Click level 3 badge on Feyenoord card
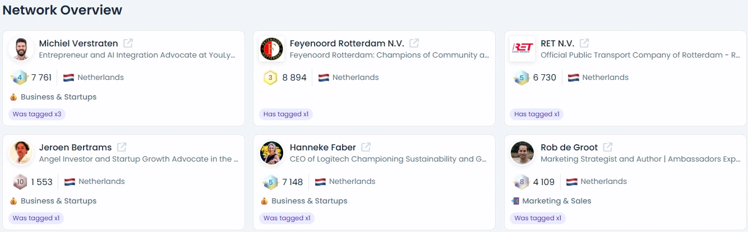The width and height of the screenshot is (748, 232). click(x=271, y=78)
